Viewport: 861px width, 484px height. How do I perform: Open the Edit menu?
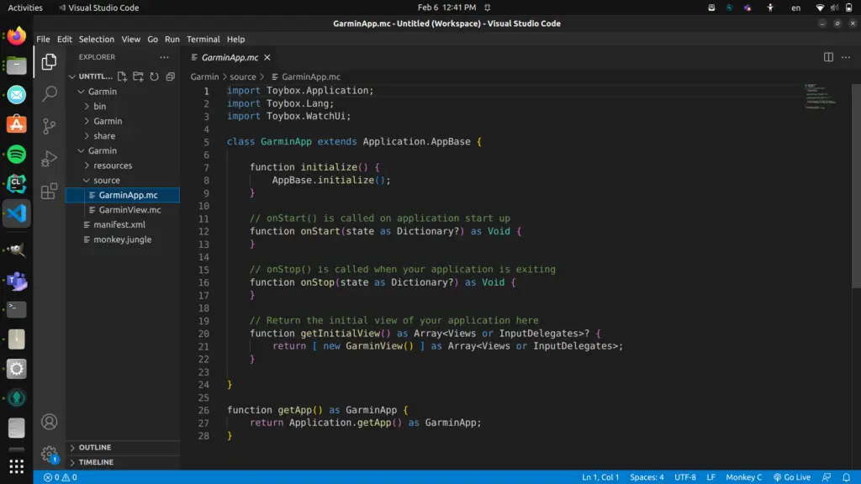64,39
